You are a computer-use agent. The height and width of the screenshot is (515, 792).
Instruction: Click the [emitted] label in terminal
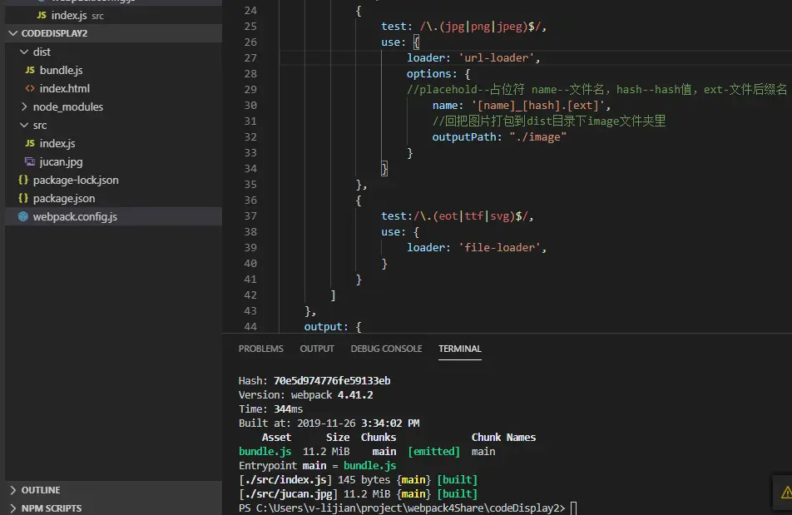coord(434,452)
